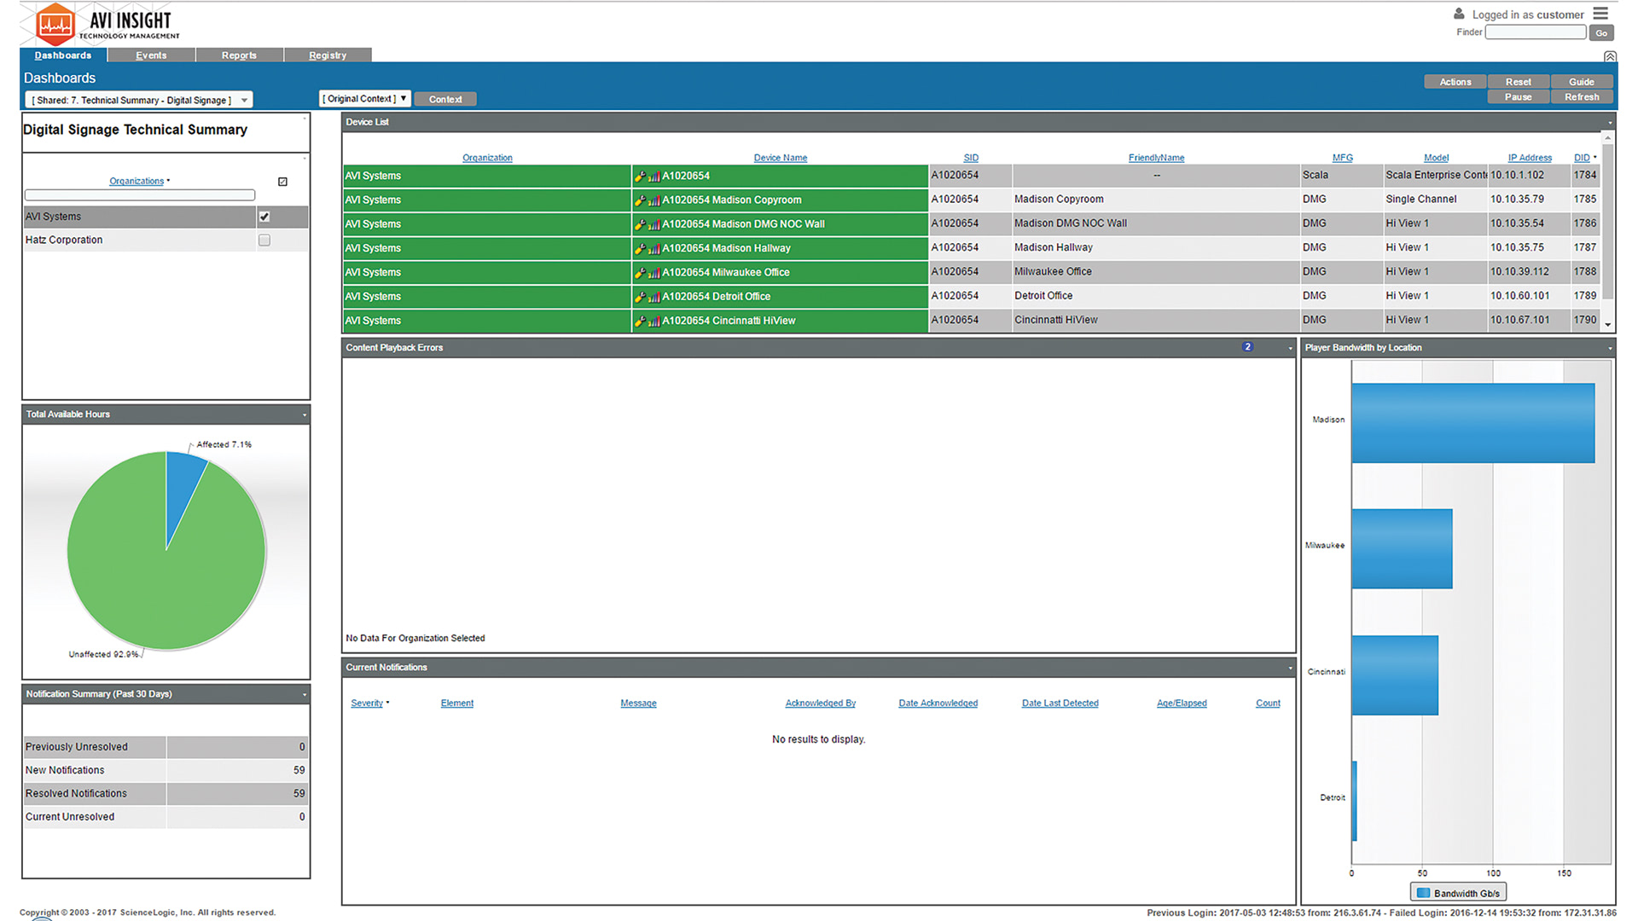1638x921 pixels.
Task: Expand the organization widget's corner menu arrow
Action: (305, 159)
